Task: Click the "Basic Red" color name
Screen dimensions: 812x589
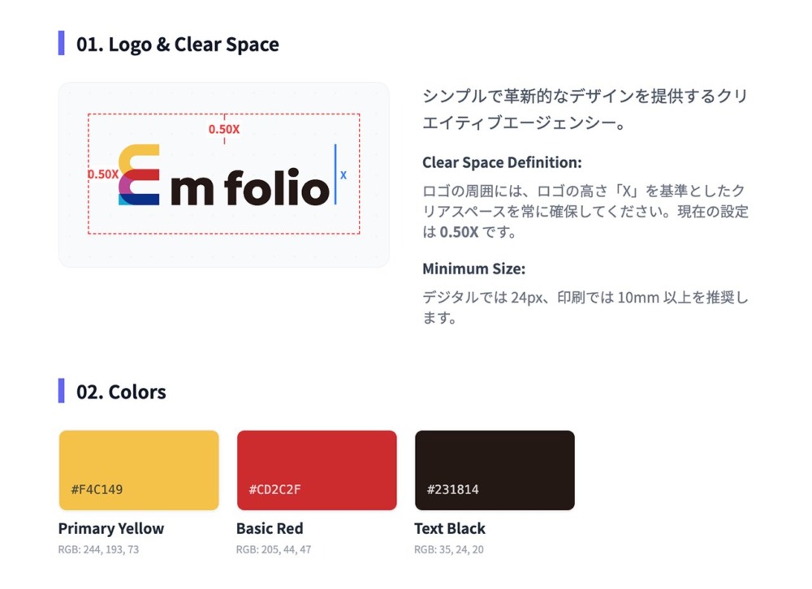Action: [270, 528]
